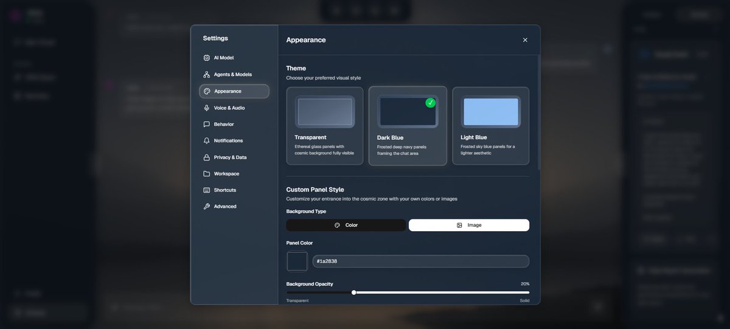The width and height of the screenshot is (730, 329).
Task: Click the "Settings" sidebar title
Action: [215, 38]
